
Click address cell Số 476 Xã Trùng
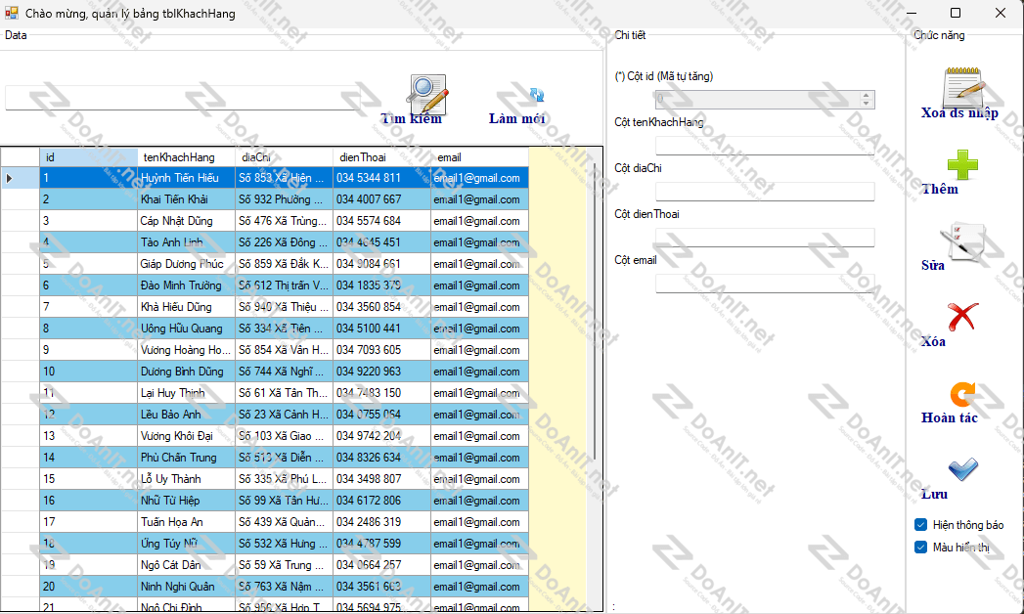[x=284, y=221]
